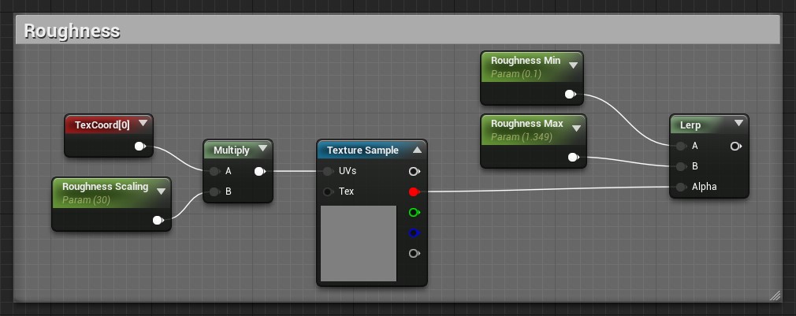
Task: Click the Lerp node B input pin
Action: tap(681, 166)
